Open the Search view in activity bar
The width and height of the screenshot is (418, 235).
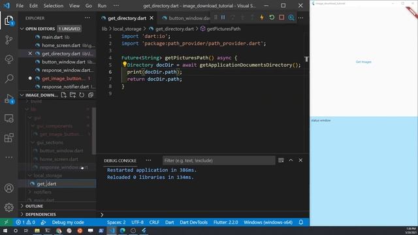8,78
